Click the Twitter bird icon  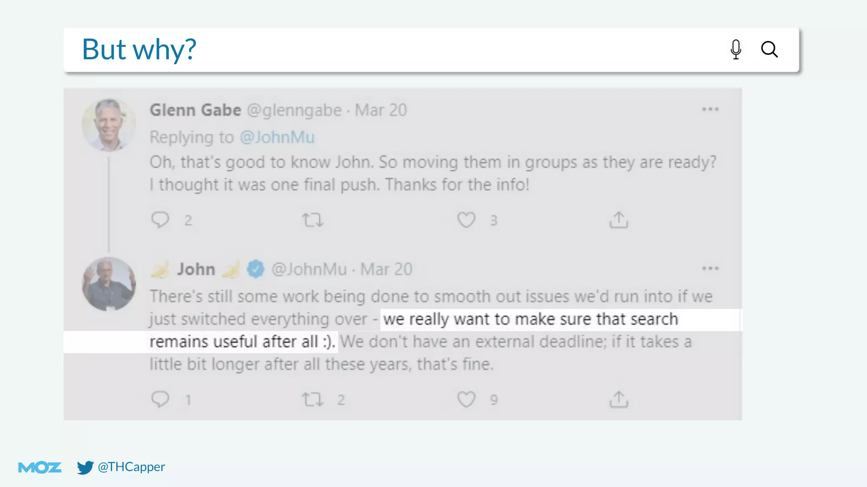[x=85, y=467]
